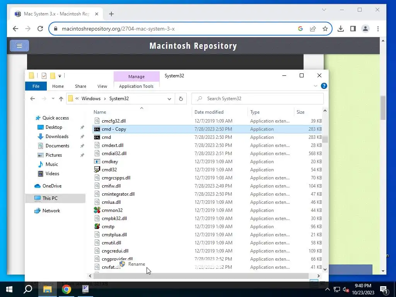Click the muted volume tray icon
Screen dimensions: 396x297
(x=346, y=289)
